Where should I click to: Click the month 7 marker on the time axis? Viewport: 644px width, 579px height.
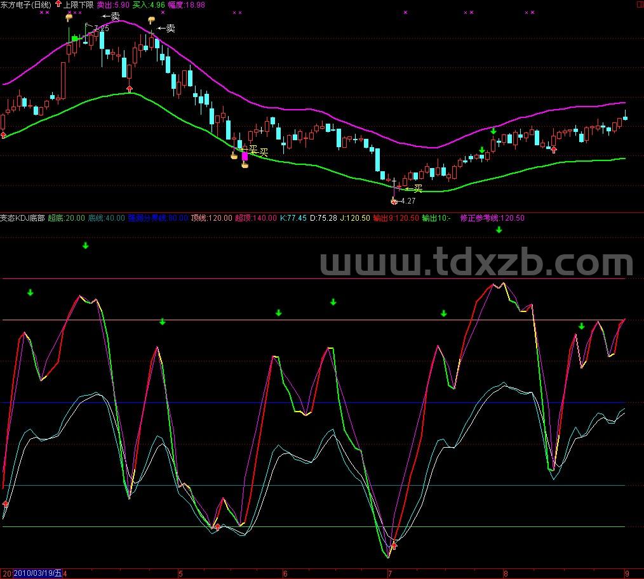[x=390, y=574]
